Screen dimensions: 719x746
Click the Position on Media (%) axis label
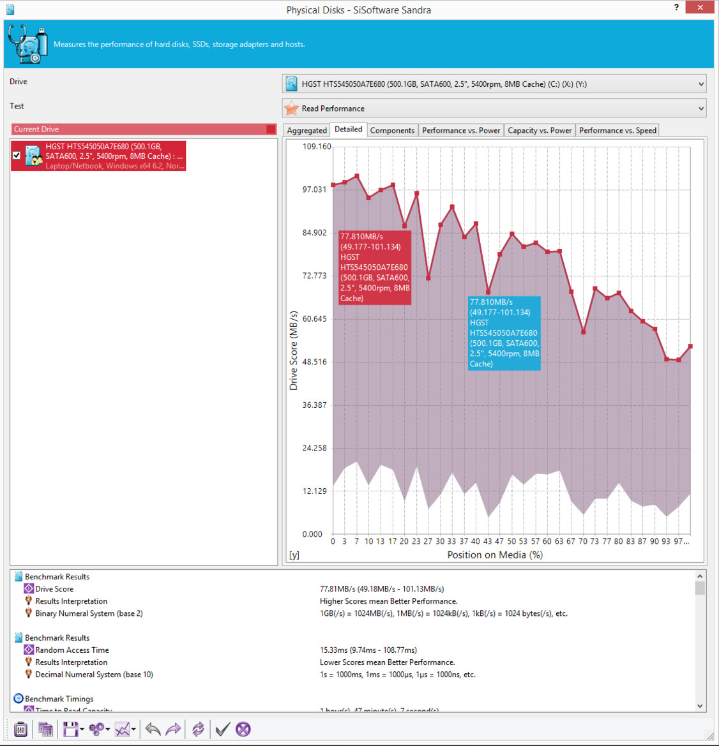(495, 555)
